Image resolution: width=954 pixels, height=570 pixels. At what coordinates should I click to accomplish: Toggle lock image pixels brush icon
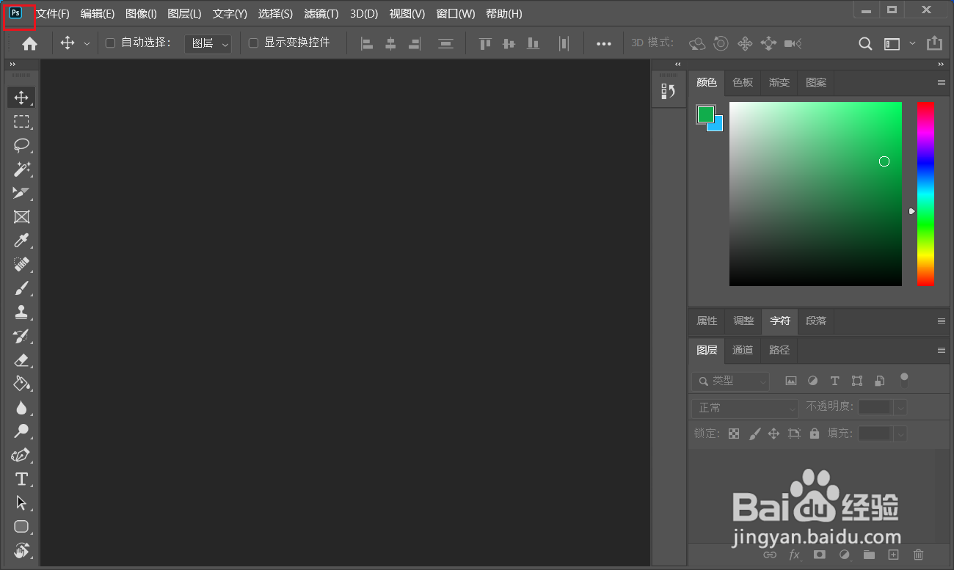click(x=754, y=434)
